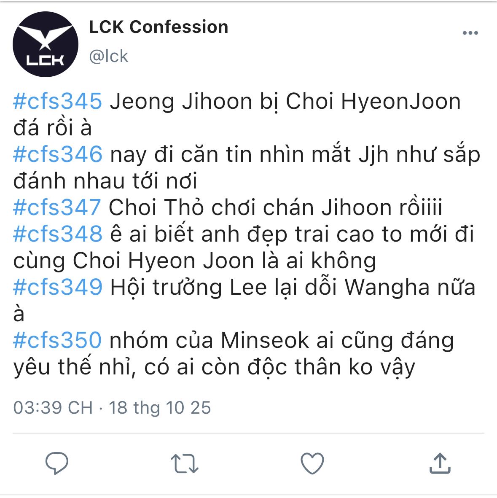Image resolution: width=497 pixels, height=498 pixels.
Task: Like the tweet with the heart icon
Action: tap(312, 464)
